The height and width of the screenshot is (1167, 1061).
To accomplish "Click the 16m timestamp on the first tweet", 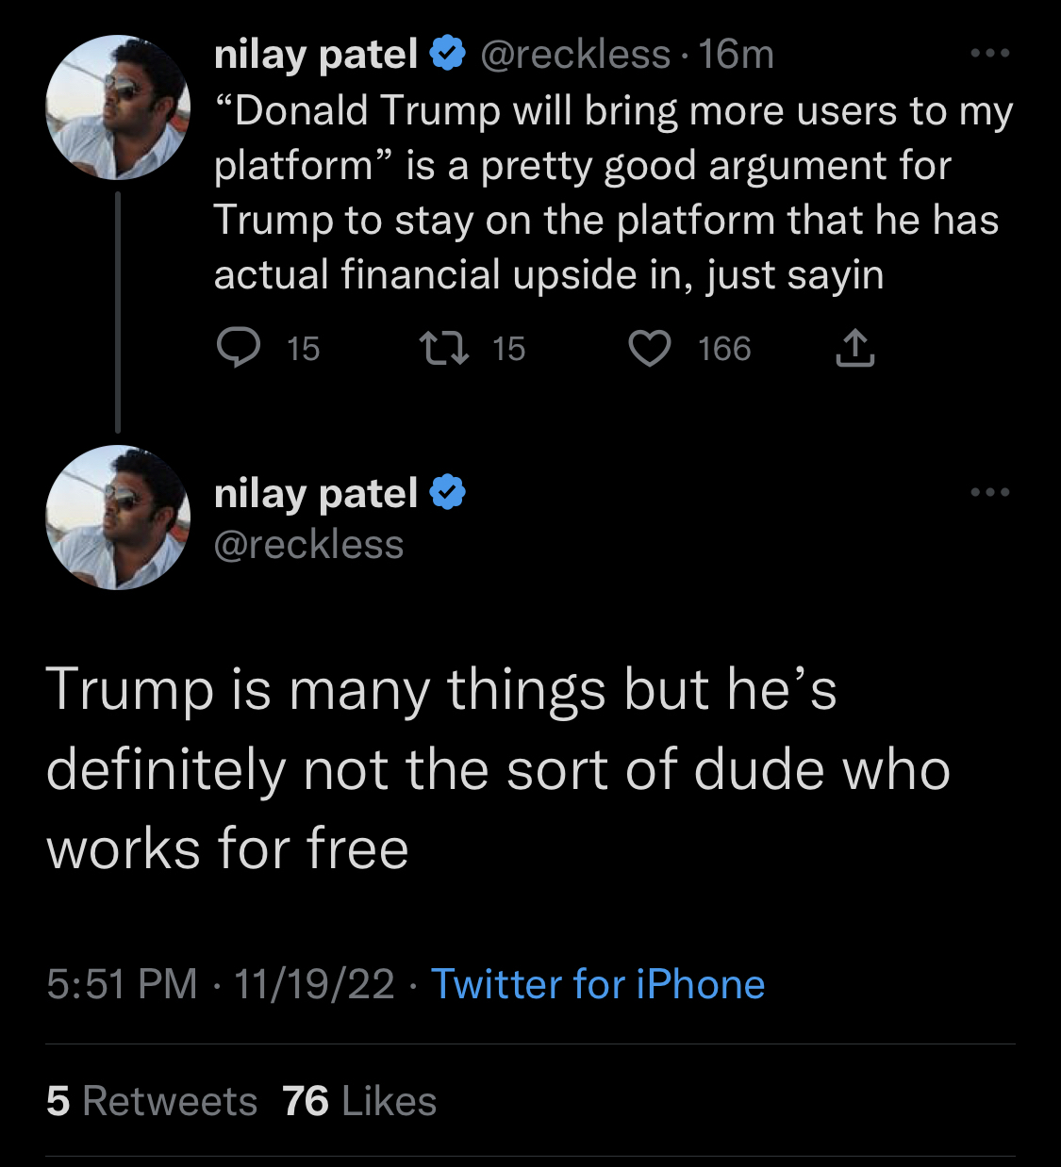I will point(737,55).
